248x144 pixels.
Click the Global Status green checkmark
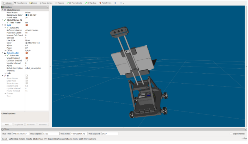(x=5, y=20)
